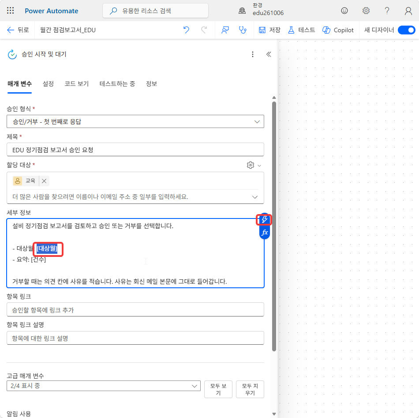The image size is (419, 418).
Task: Click the [건수] placeholder text
Action: [x=38, y=260]
